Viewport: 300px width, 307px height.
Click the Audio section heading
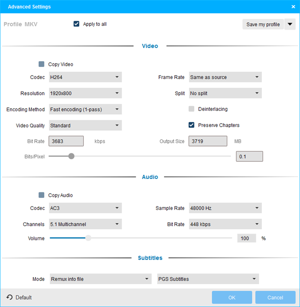150,177
